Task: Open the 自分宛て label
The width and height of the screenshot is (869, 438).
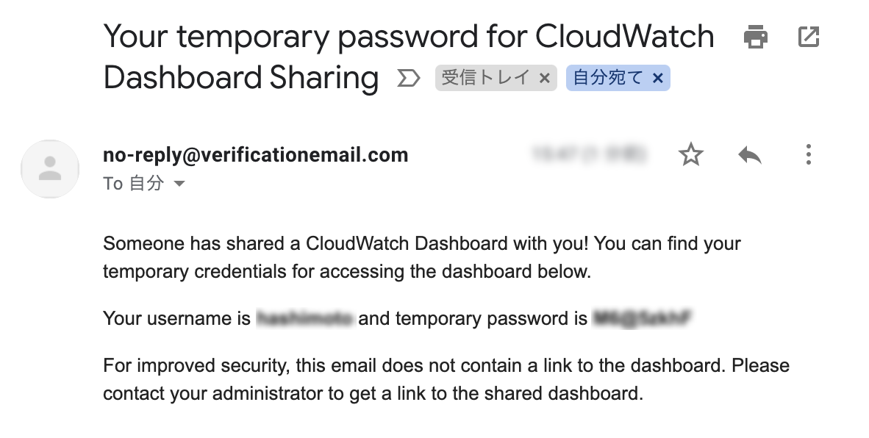Action: coord(608,78)
